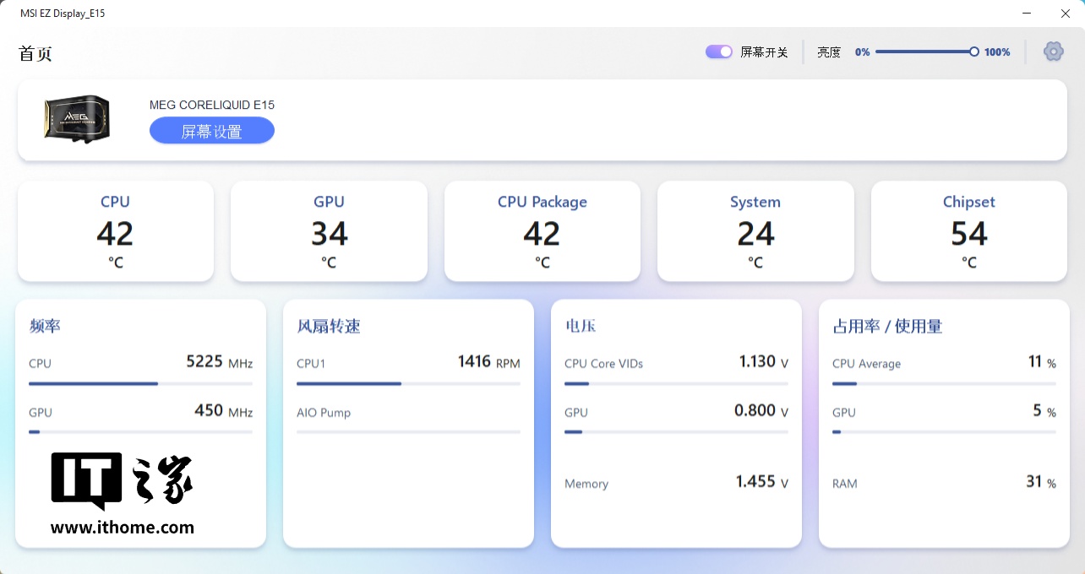Click the 11 % CPU usage value
Viewport: 1085px width, 574px height.
(1042, 362)
